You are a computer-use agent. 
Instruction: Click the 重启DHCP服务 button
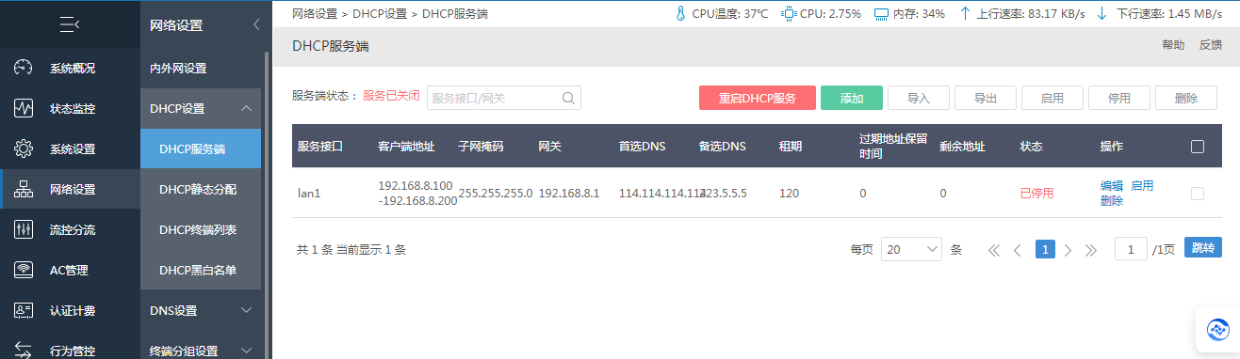click(757, 98)
